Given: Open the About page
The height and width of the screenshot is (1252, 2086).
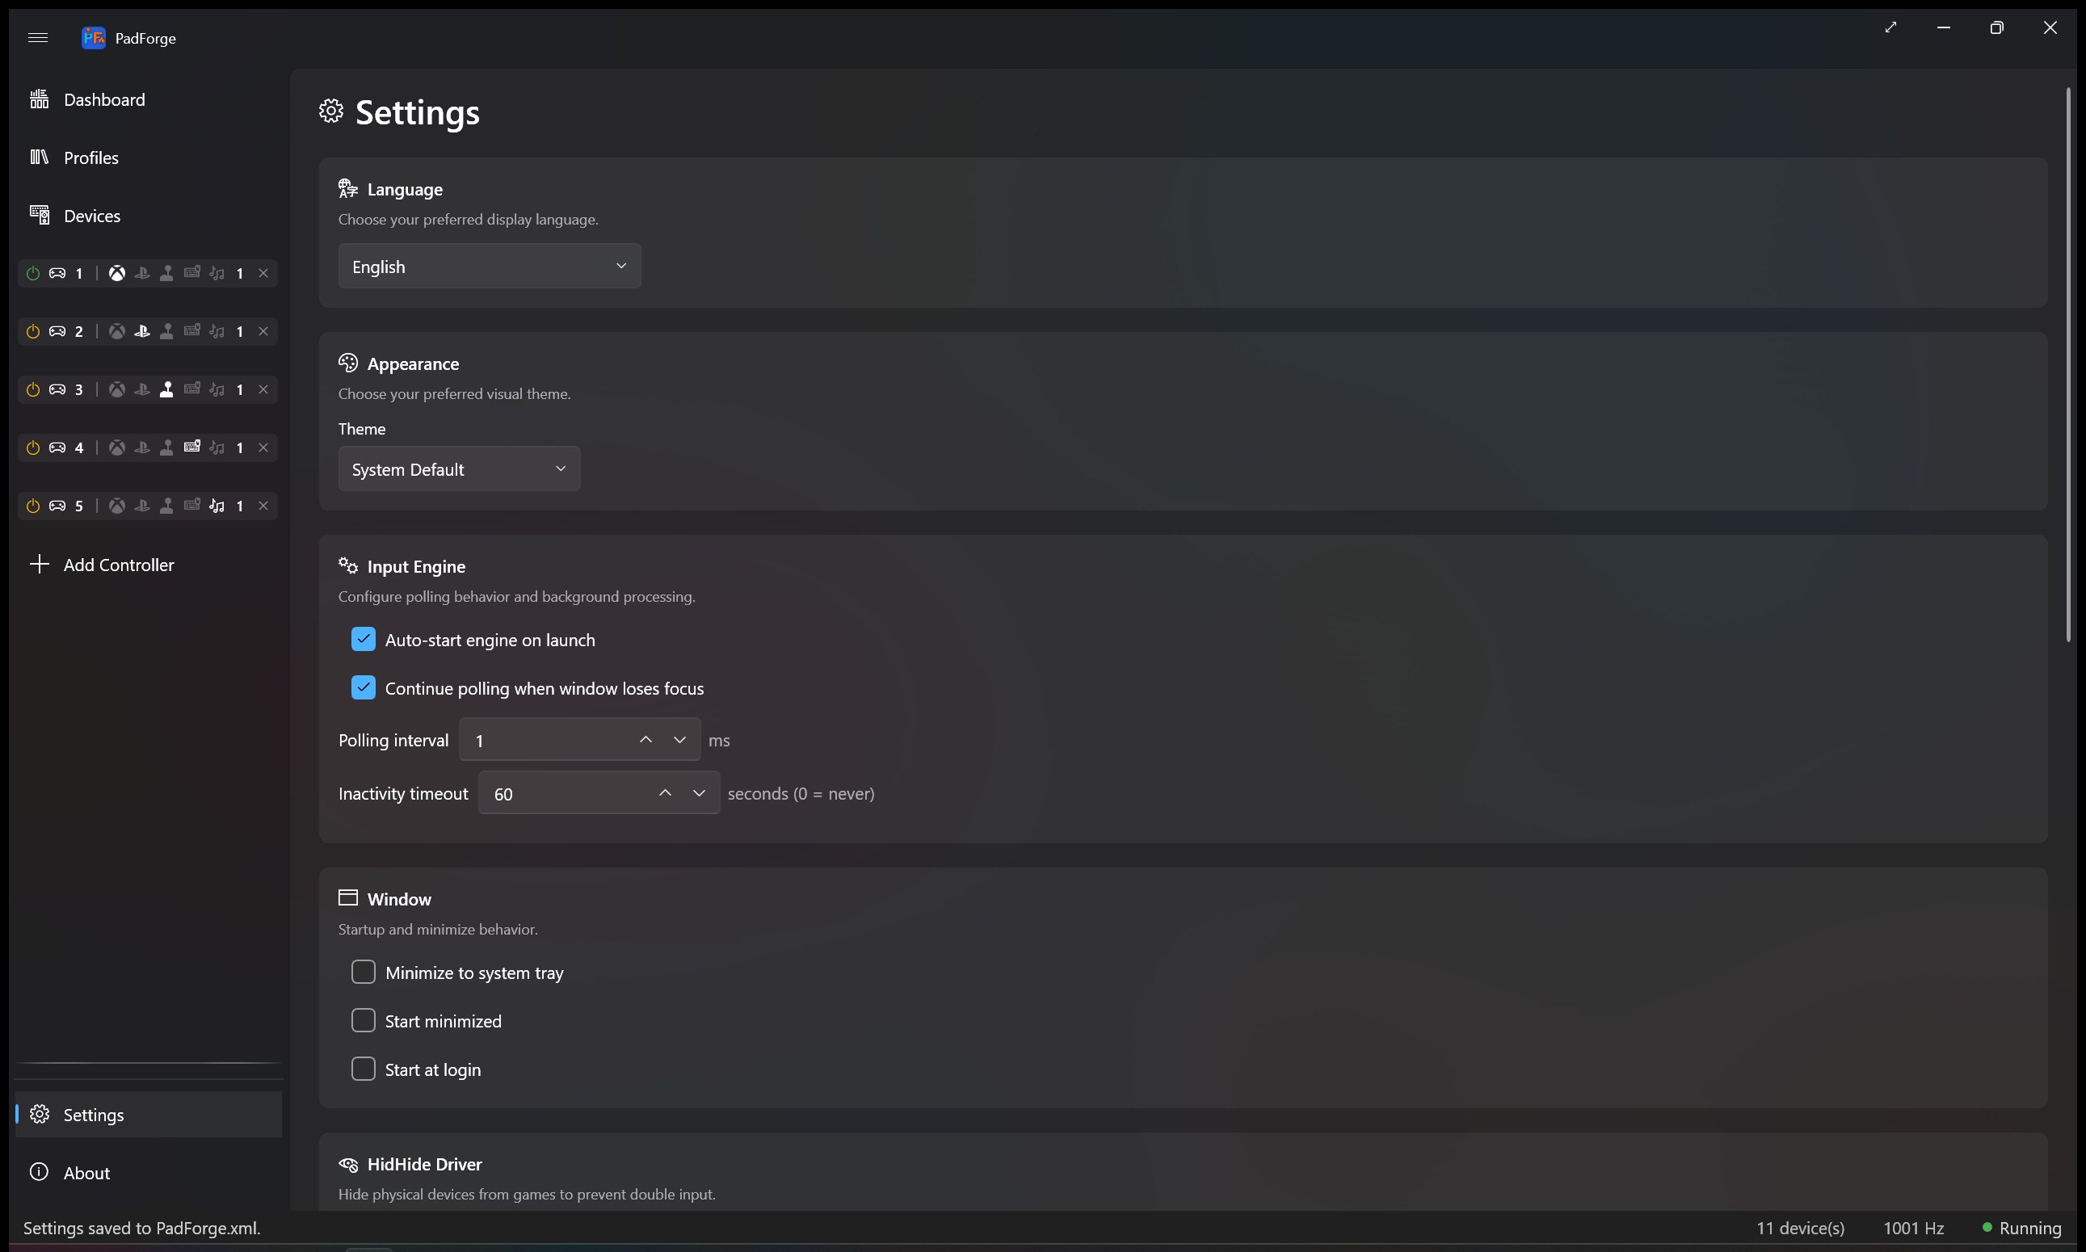Looking at the screenshot, I should [149, 1173].
